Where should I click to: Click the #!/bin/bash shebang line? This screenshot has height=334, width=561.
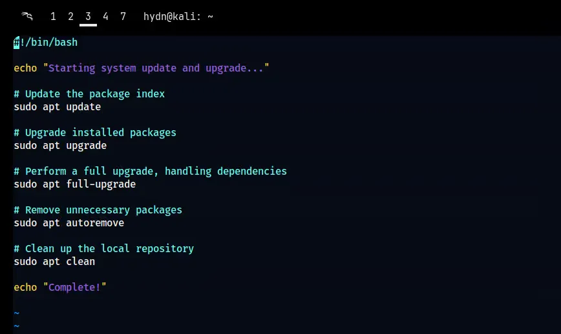click(45, 42)
